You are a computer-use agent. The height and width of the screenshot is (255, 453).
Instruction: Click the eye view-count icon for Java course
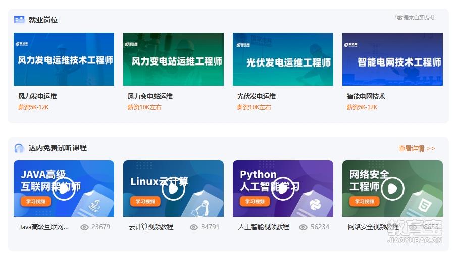(x=84, y=227)
